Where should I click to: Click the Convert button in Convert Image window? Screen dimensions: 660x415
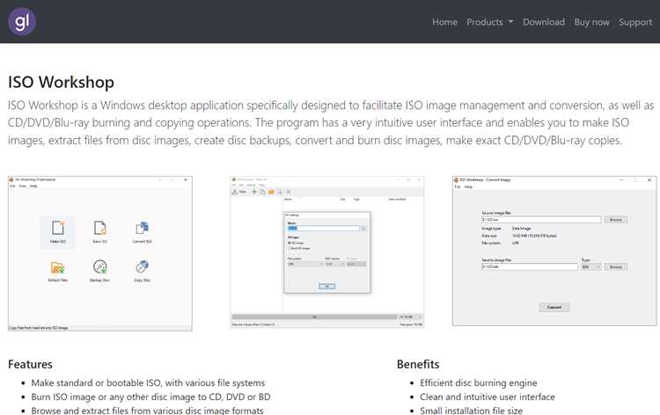pyautogui.click(x=554, y=307)
